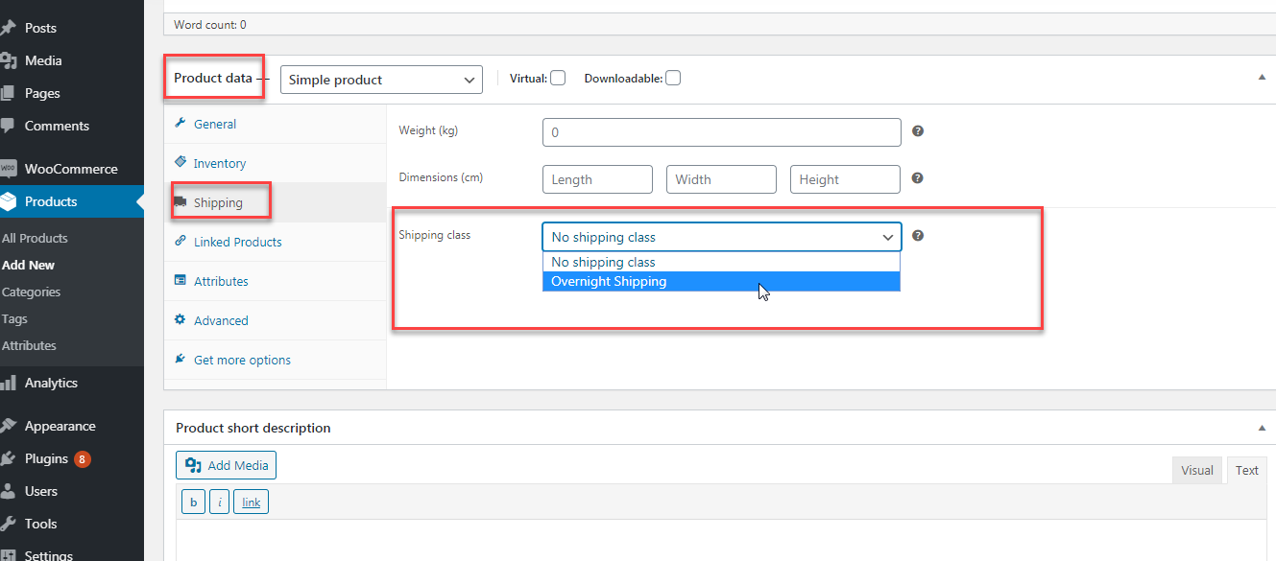1276x561 pixels.
Task: Enable the Virtual product checkbox
Action: coord(558,79)
